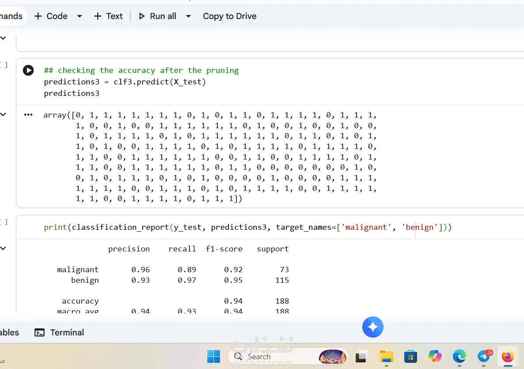Click the malignant precision value 0.96
Screen dimensions: 524x369
pyautogui.click(x=140, y=270)
